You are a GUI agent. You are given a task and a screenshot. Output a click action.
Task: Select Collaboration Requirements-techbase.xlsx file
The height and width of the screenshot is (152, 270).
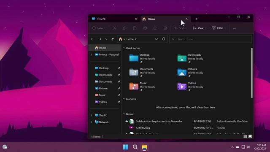187,121
